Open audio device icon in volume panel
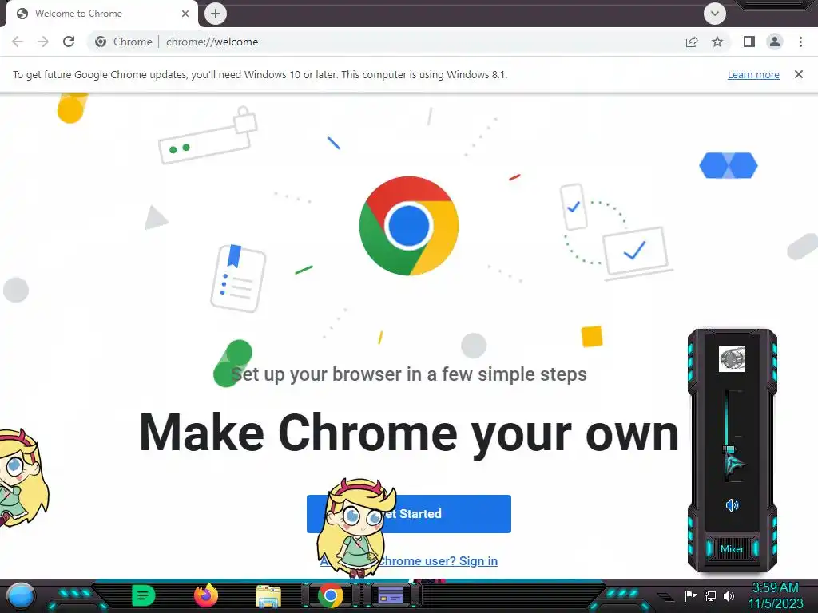The image size is (818, 613). (732, 360)
